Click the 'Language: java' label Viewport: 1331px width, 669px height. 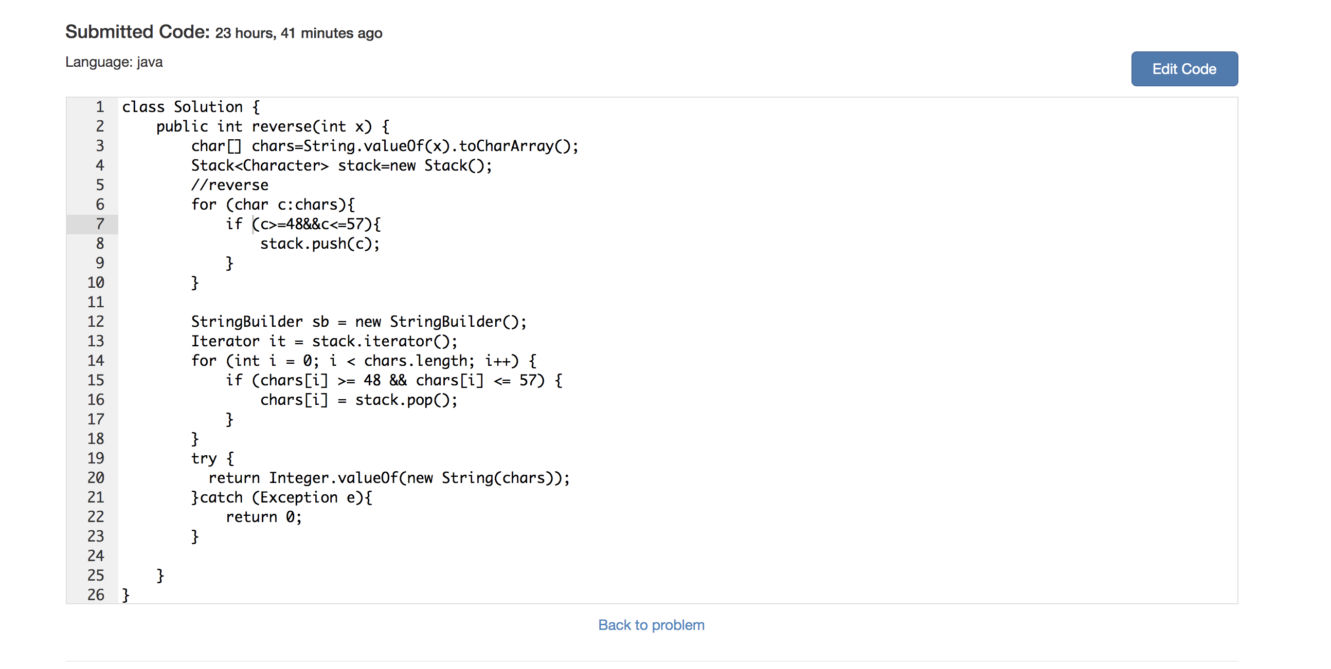[x=114, y=62]
